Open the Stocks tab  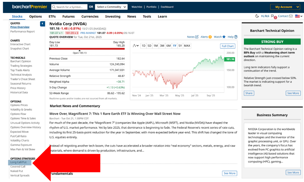17,16
